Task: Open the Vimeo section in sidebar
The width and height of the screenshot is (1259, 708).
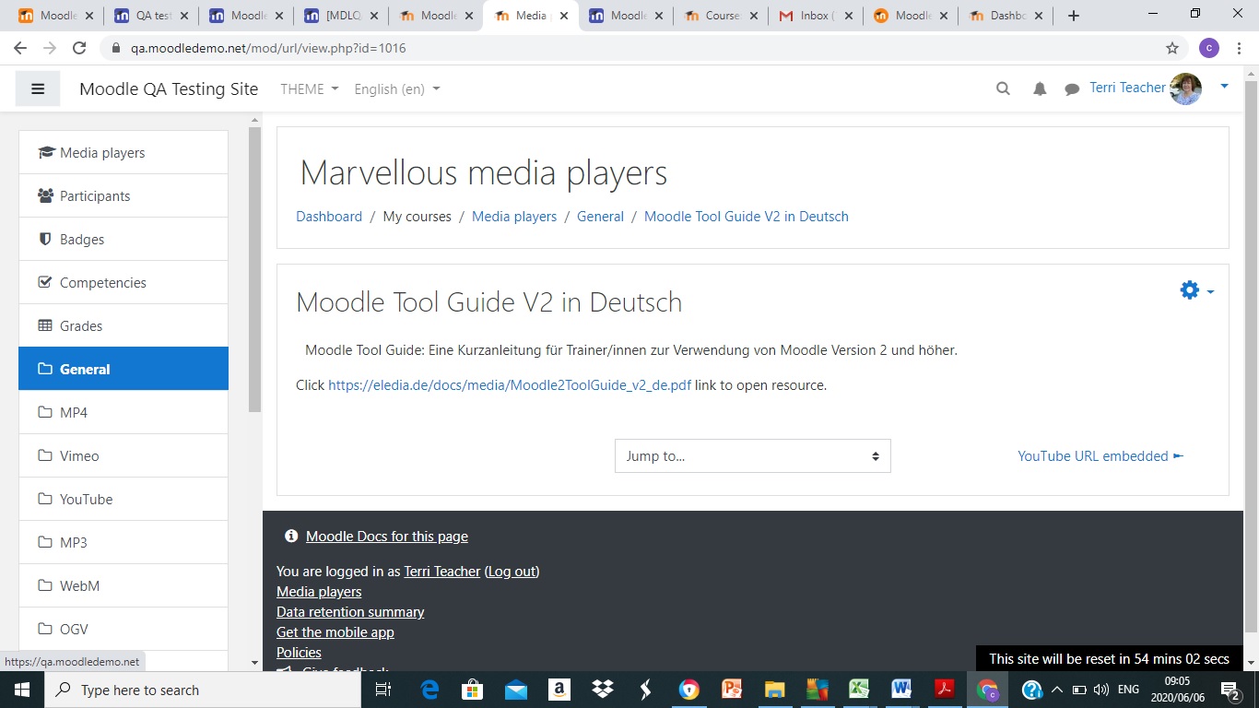Action: tap(124, 455)
